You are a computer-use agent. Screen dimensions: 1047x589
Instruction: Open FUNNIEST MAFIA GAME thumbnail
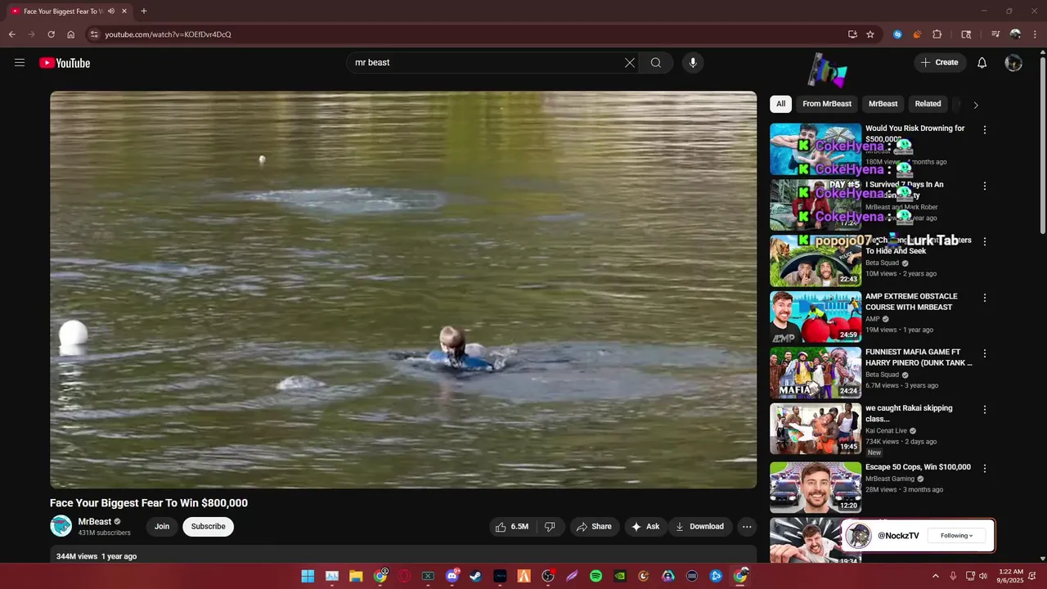(x=816, y=373)
